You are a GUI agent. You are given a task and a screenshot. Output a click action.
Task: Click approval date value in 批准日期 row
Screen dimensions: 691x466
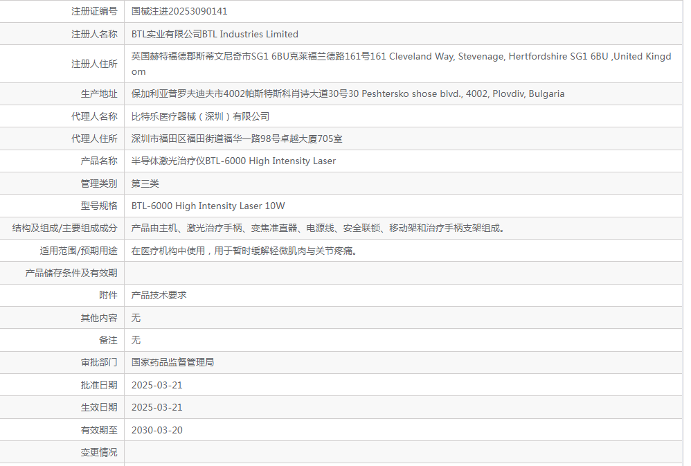157,385
